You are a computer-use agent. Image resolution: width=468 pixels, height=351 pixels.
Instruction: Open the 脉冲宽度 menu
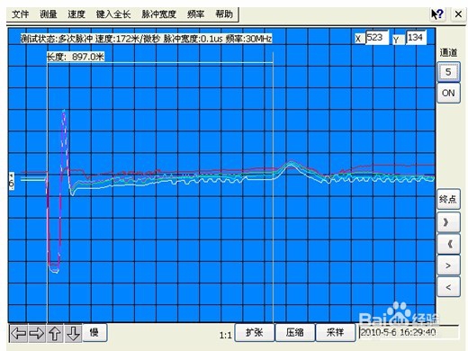coord(159,14)
